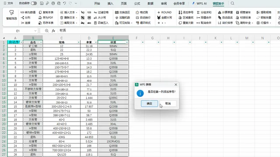Open 钢管装车 pipe loading tool
The width and height of the screenshot is (280, 157).
[243, 12]
